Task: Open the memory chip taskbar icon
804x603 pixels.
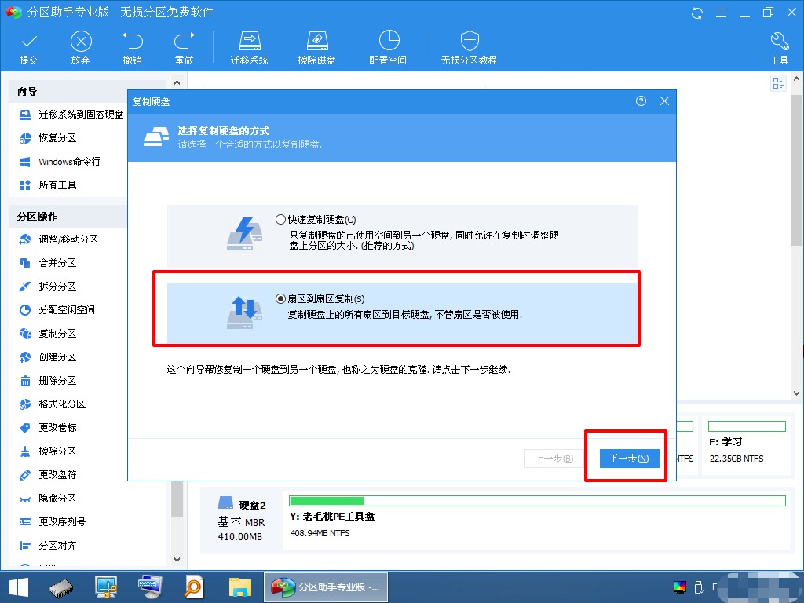Action: coord(61,587)
